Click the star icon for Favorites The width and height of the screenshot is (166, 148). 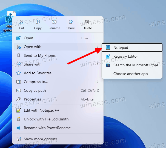(x=19, y=73)
